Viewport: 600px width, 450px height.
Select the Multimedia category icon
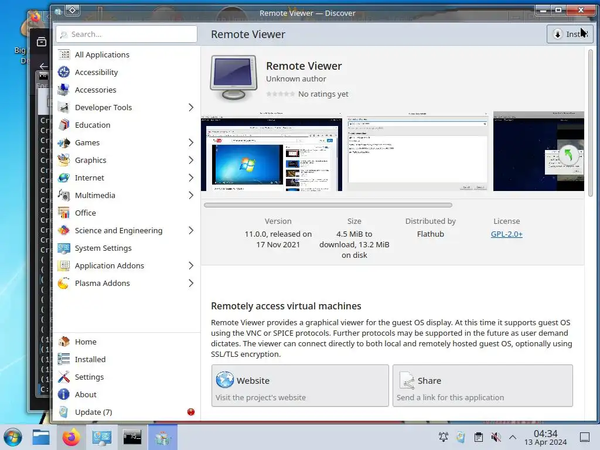click(64, 196)
